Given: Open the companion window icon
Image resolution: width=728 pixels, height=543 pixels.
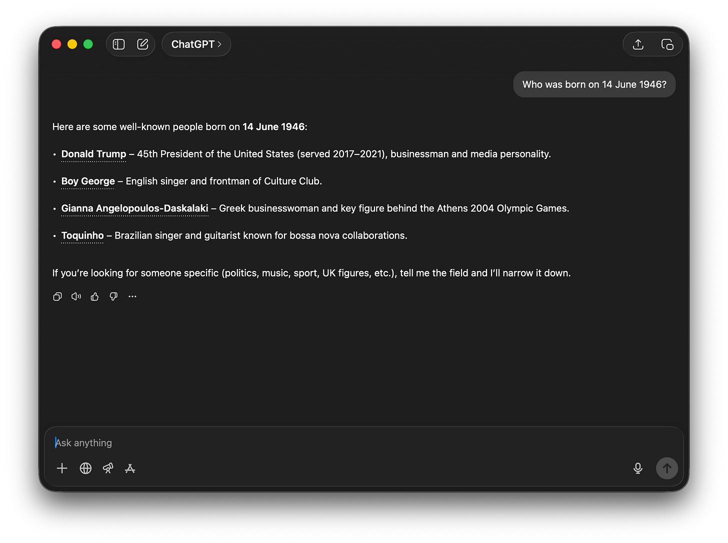Looking at the screenshot, I should tap(667, 44).
